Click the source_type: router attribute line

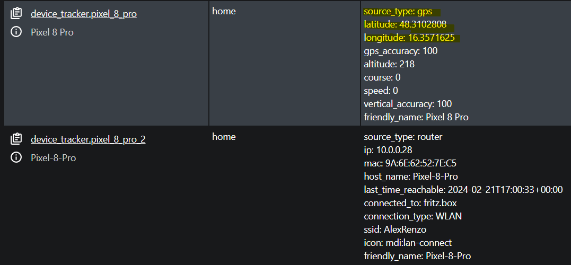403,137
